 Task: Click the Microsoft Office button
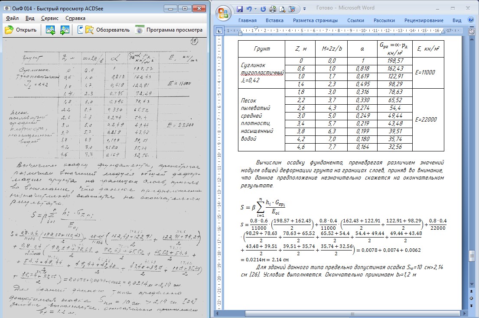coord(223,13)
